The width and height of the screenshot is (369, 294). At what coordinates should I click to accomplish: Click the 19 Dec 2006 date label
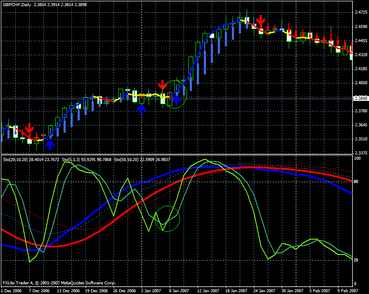tap(96, 290)
